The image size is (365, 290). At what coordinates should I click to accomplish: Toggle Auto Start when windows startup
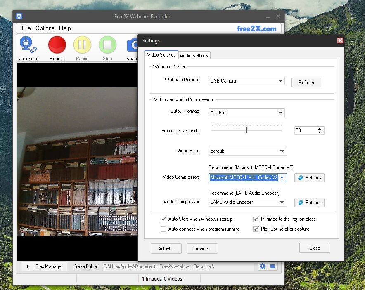pos(164,219)
